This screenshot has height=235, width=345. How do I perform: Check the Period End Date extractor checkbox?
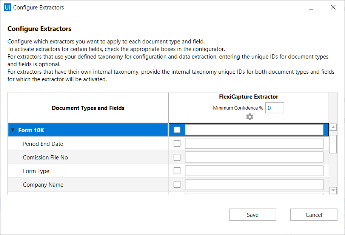tap(177, 143)
